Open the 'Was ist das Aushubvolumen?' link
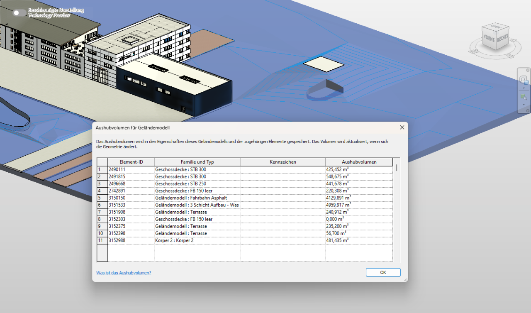This screenshot has width=531, height=313. (123, 273)
